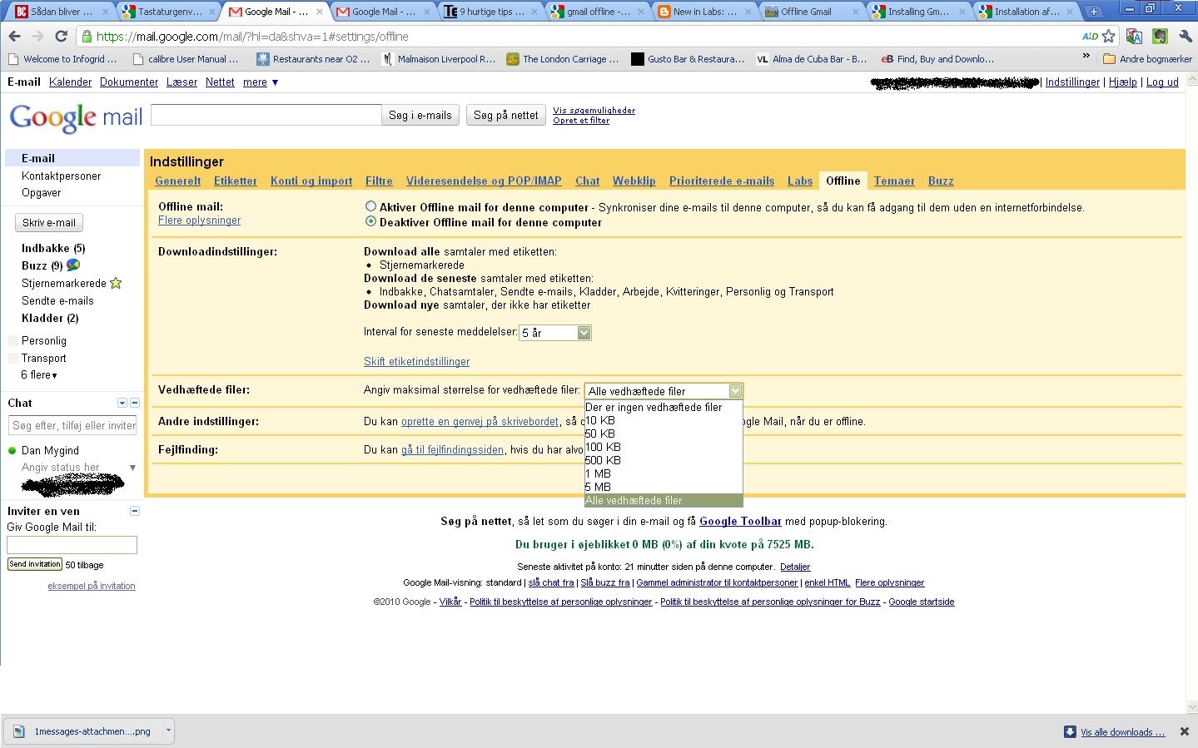Open the Videresendelse og POP/IMAP tab
1198x748 pixels.
coord(483,181)
